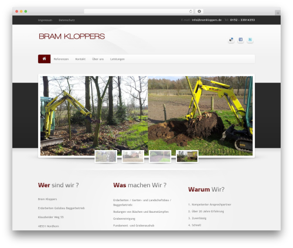Open the Delicious social icon
This screenshot has width=293, height=248.
(231, 40)
